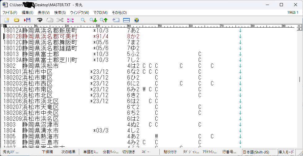This screenshot has height=156, width=303.
Task: Click Find Next (magnifier with down arrow)
Action: [93, 20]
